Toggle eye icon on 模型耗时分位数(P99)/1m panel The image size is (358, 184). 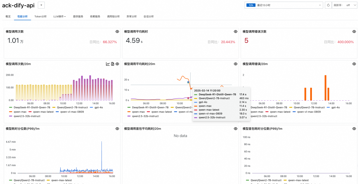[x=117, y=129]
